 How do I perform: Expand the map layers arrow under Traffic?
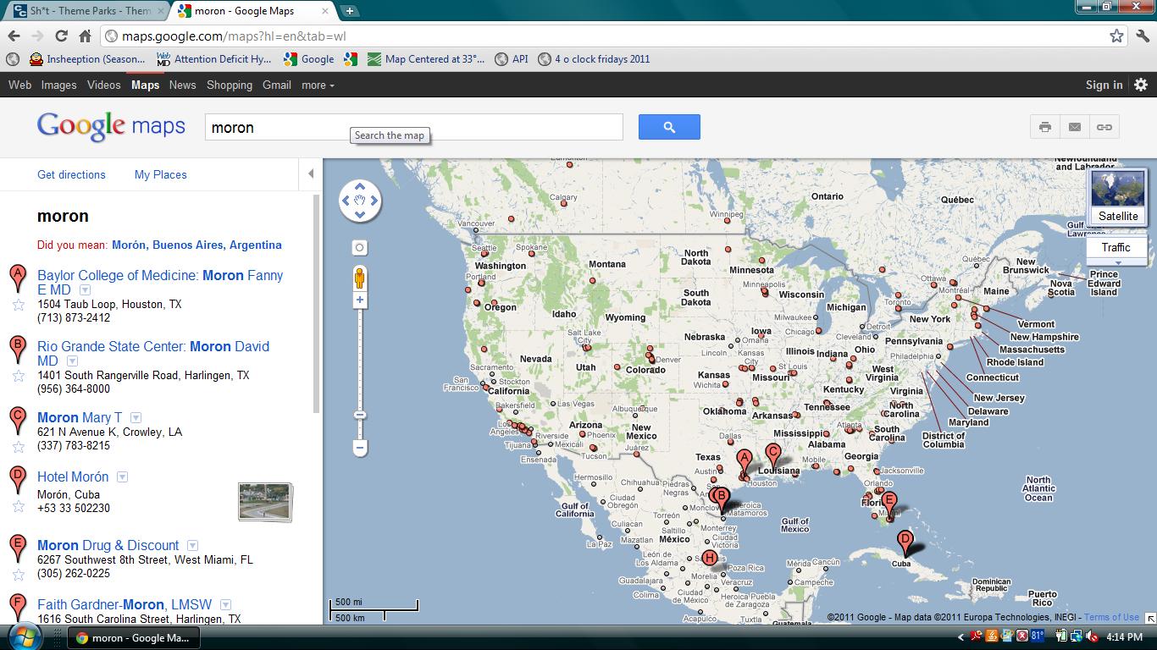tap(1117, 262)
